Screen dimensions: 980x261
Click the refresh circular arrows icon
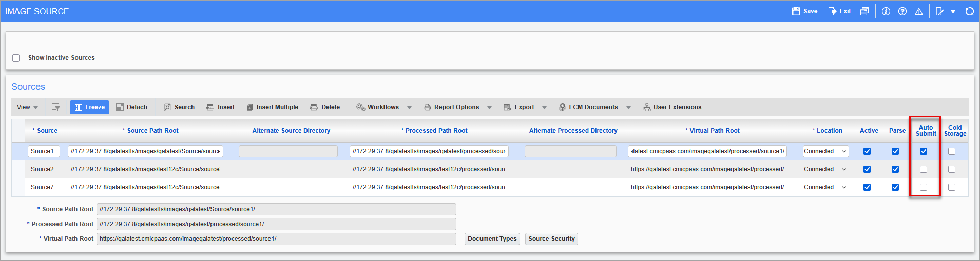[x=970, y=11]
